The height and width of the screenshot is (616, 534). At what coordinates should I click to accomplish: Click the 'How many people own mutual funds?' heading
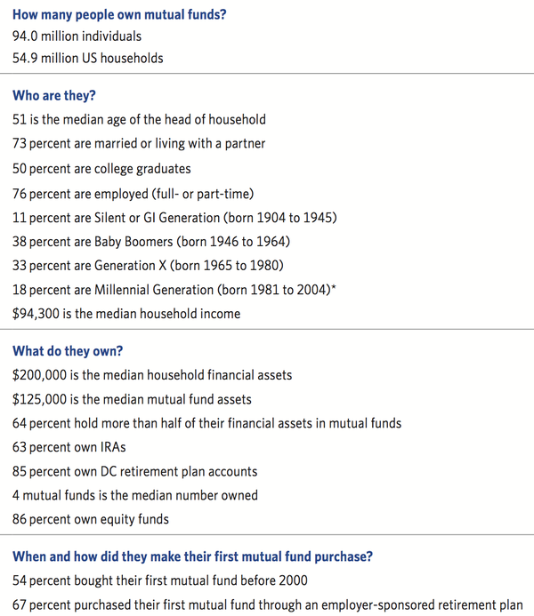[119, 14]
